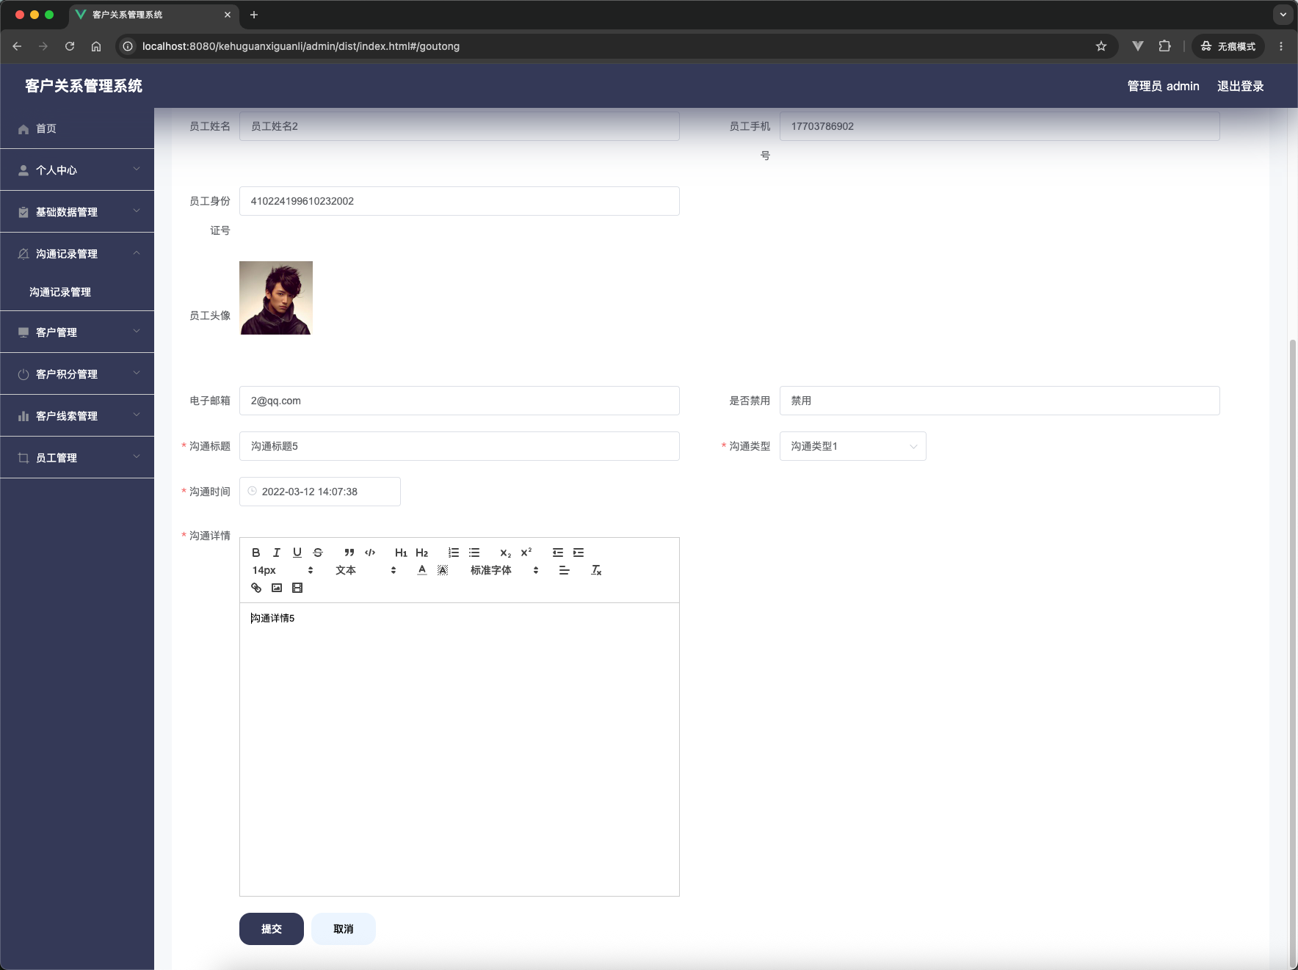Apply superscript formatting
This screenshot has width=1298, height=970.
click(526, 553)
